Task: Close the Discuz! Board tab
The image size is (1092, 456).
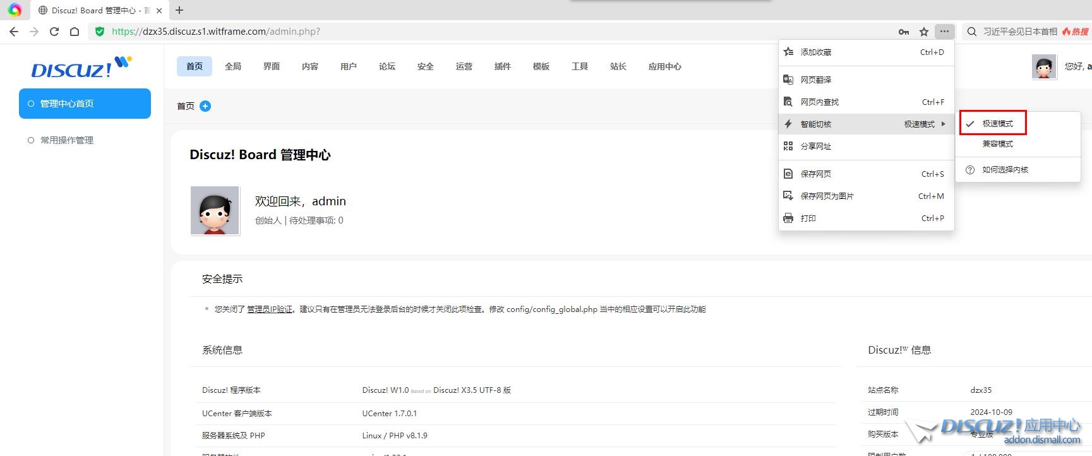Action: coord(159,11)
